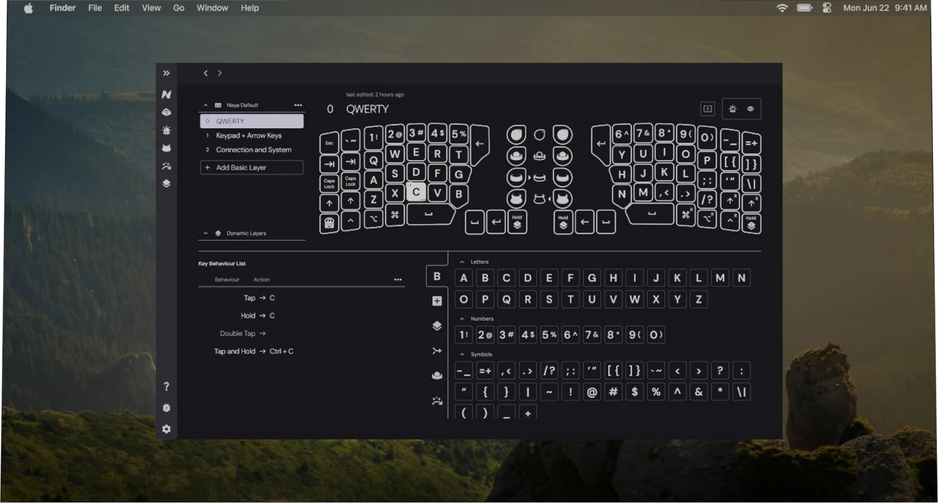
Task: Open the help question mark icon
Action: (166, 387)
